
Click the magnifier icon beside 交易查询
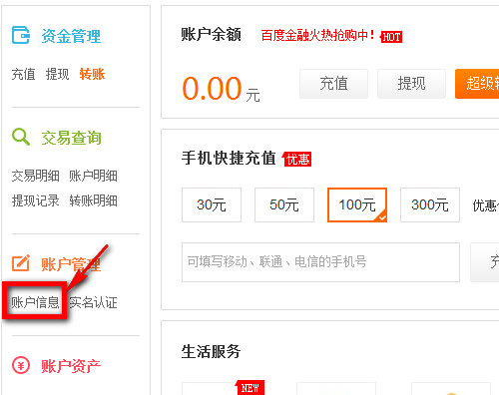pyautogui.click(x=21, y=137)
